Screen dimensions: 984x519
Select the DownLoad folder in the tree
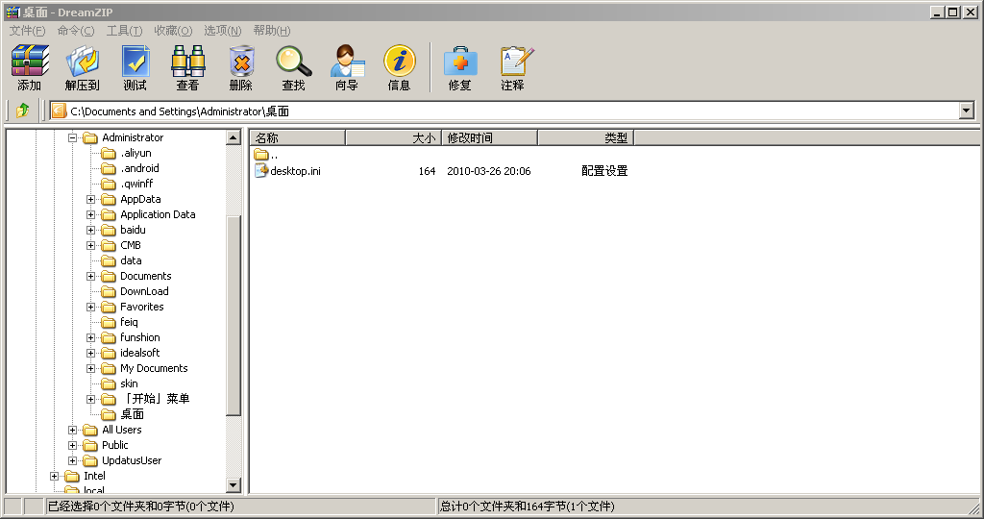[144, 291]
